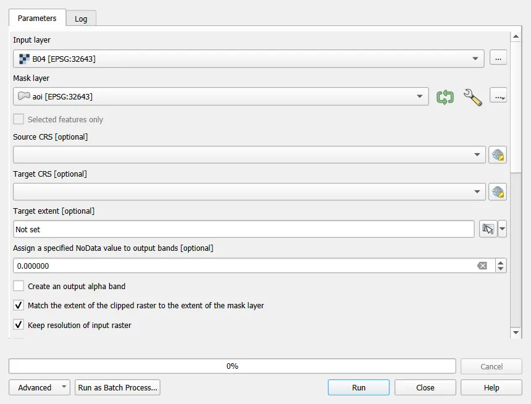Expand the Target CRS dropdown
Screen dimensions: 531x404
pos(477,192)
